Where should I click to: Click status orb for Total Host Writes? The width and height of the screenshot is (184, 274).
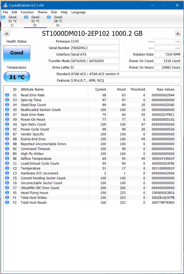tap(7, 198)
